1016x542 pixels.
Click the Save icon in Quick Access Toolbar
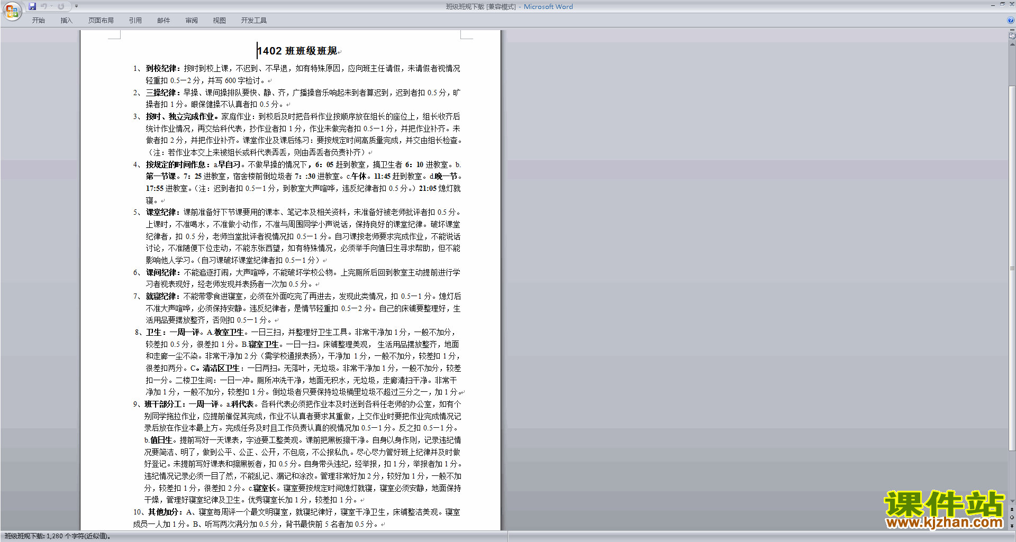pos(32,6)
